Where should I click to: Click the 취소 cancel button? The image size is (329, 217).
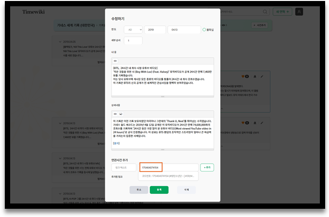139,190
